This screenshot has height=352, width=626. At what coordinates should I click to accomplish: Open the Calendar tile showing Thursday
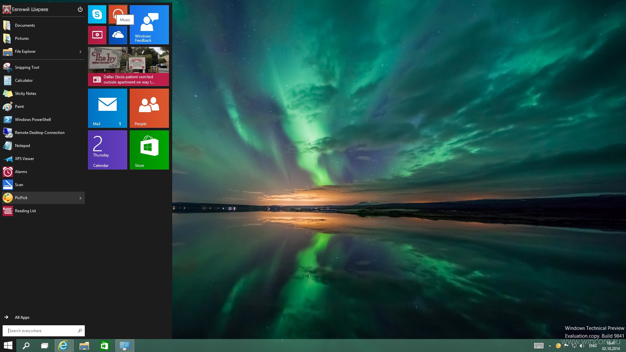click(x=108, y=150)
